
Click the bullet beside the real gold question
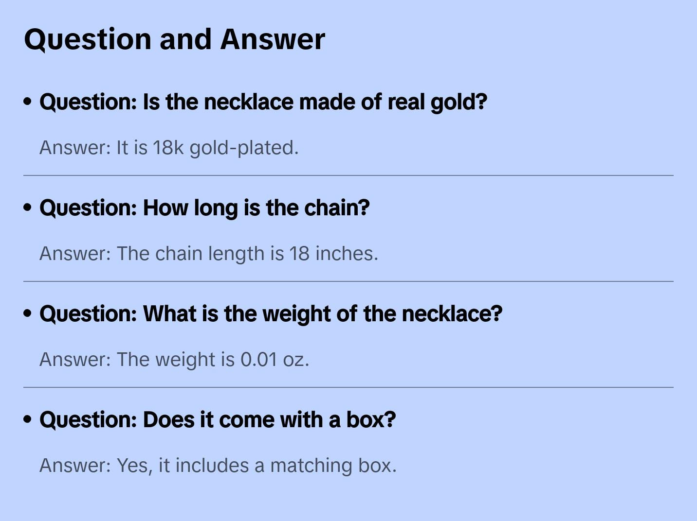point(28,102)
